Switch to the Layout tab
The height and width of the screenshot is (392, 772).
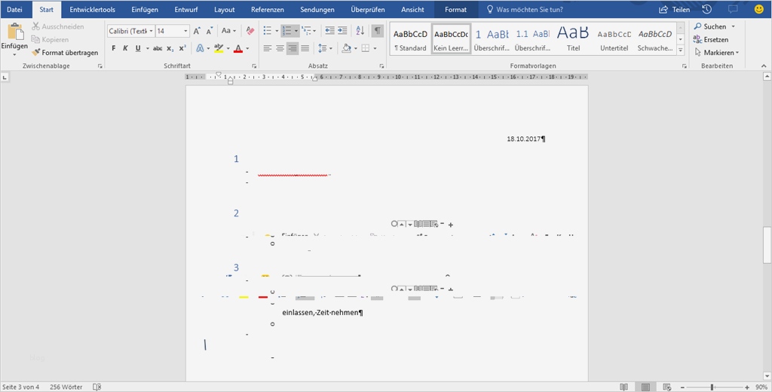pos(225,9)
